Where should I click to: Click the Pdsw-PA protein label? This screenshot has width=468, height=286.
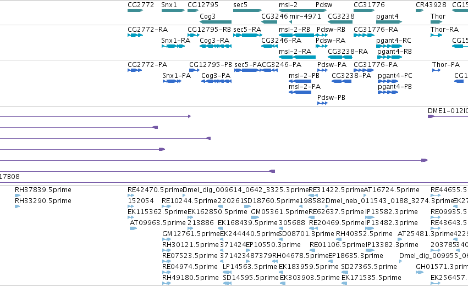[x=332, y=65]
